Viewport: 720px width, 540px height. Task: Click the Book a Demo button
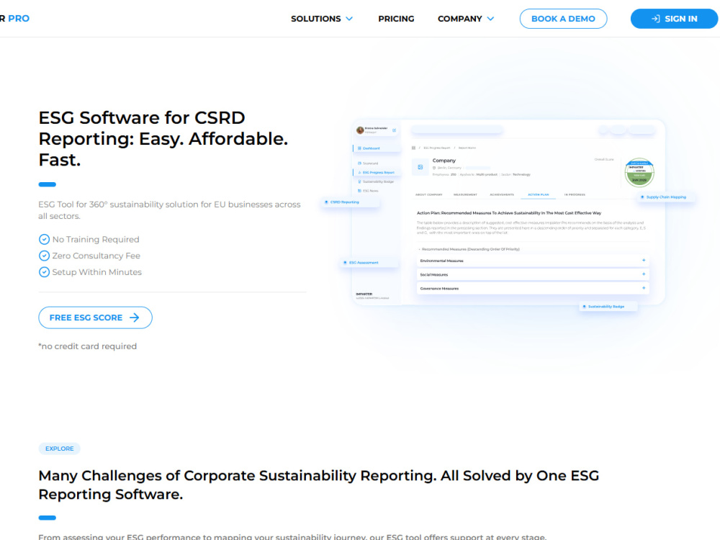(x=563, y=19)
